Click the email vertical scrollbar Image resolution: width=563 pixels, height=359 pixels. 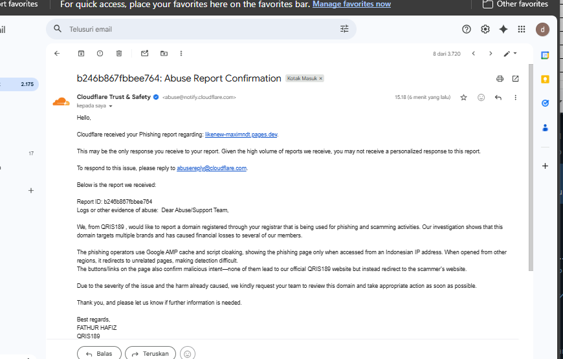coord(531,168)
